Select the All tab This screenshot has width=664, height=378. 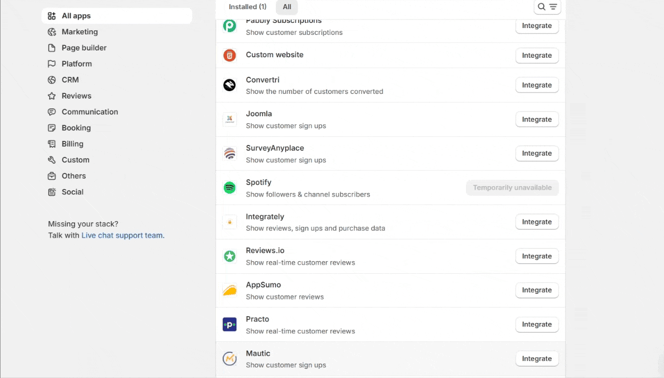coord(287,7)
